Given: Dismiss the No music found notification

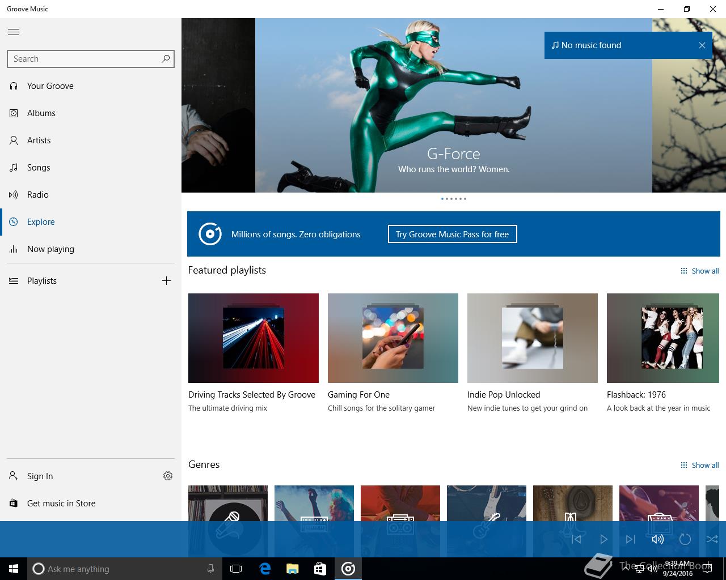Looking at the screenshot, I should pyautogui.click(x=702, y=45).
